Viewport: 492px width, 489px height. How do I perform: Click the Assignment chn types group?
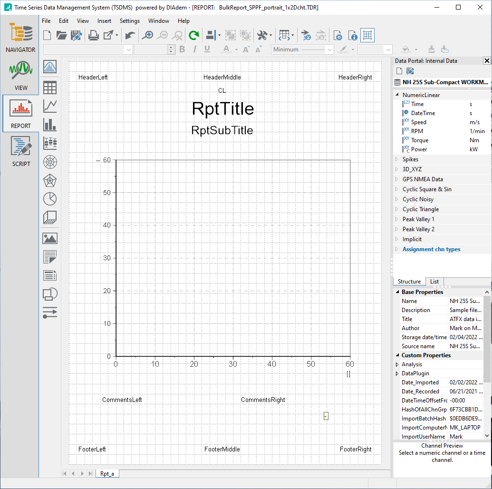431,249
